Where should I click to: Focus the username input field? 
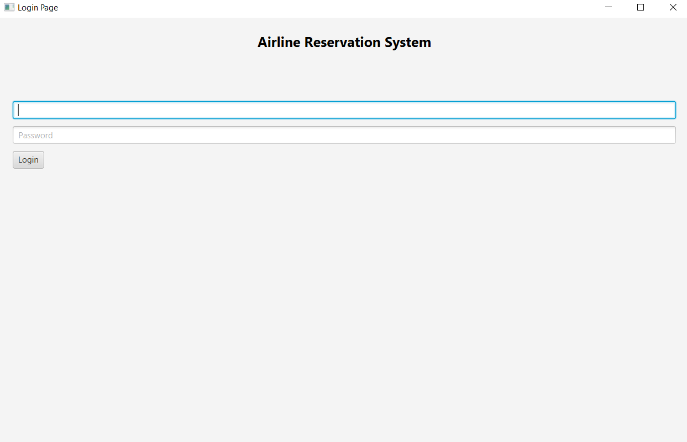(221, 110)
